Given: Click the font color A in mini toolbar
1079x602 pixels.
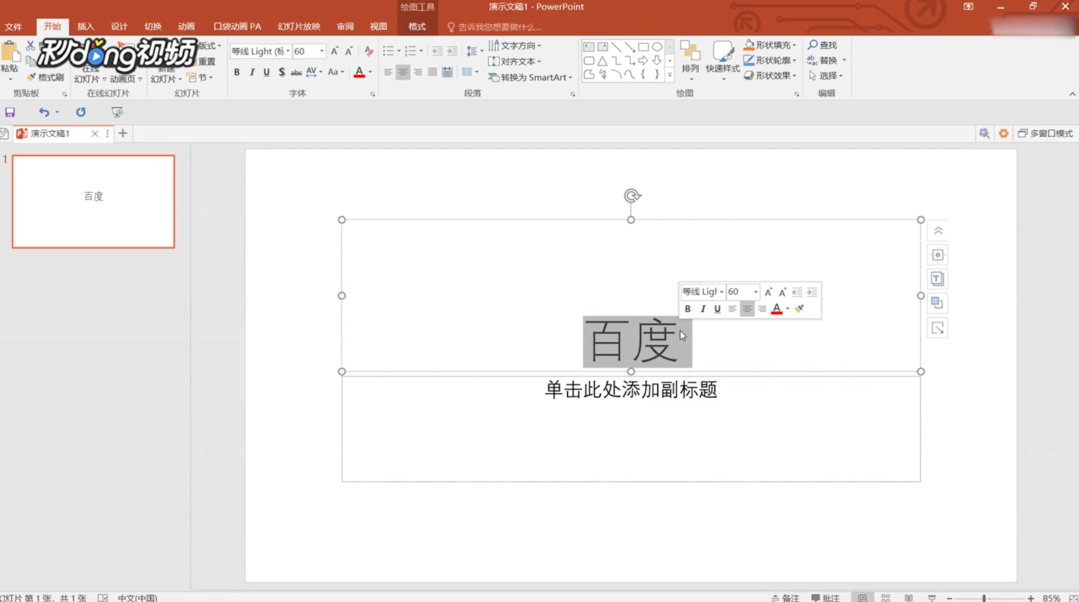Looking at the screenshot, I should pyautogui.click(x=777, y=309).
